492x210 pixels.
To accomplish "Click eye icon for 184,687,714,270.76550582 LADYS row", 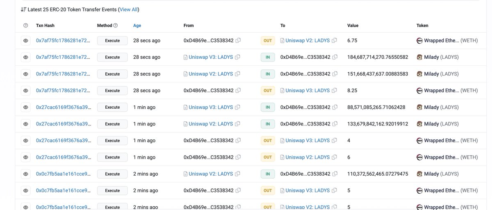I will coord(25,57).
